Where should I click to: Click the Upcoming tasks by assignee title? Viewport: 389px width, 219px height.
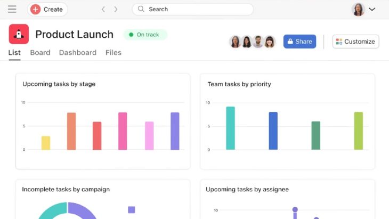click(247, 189)
